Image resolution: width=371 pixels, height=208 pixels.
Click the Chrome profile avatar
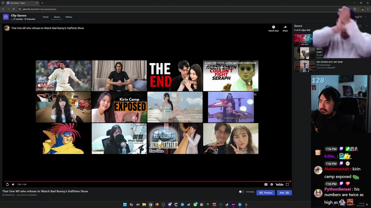[x=363, y=9]
